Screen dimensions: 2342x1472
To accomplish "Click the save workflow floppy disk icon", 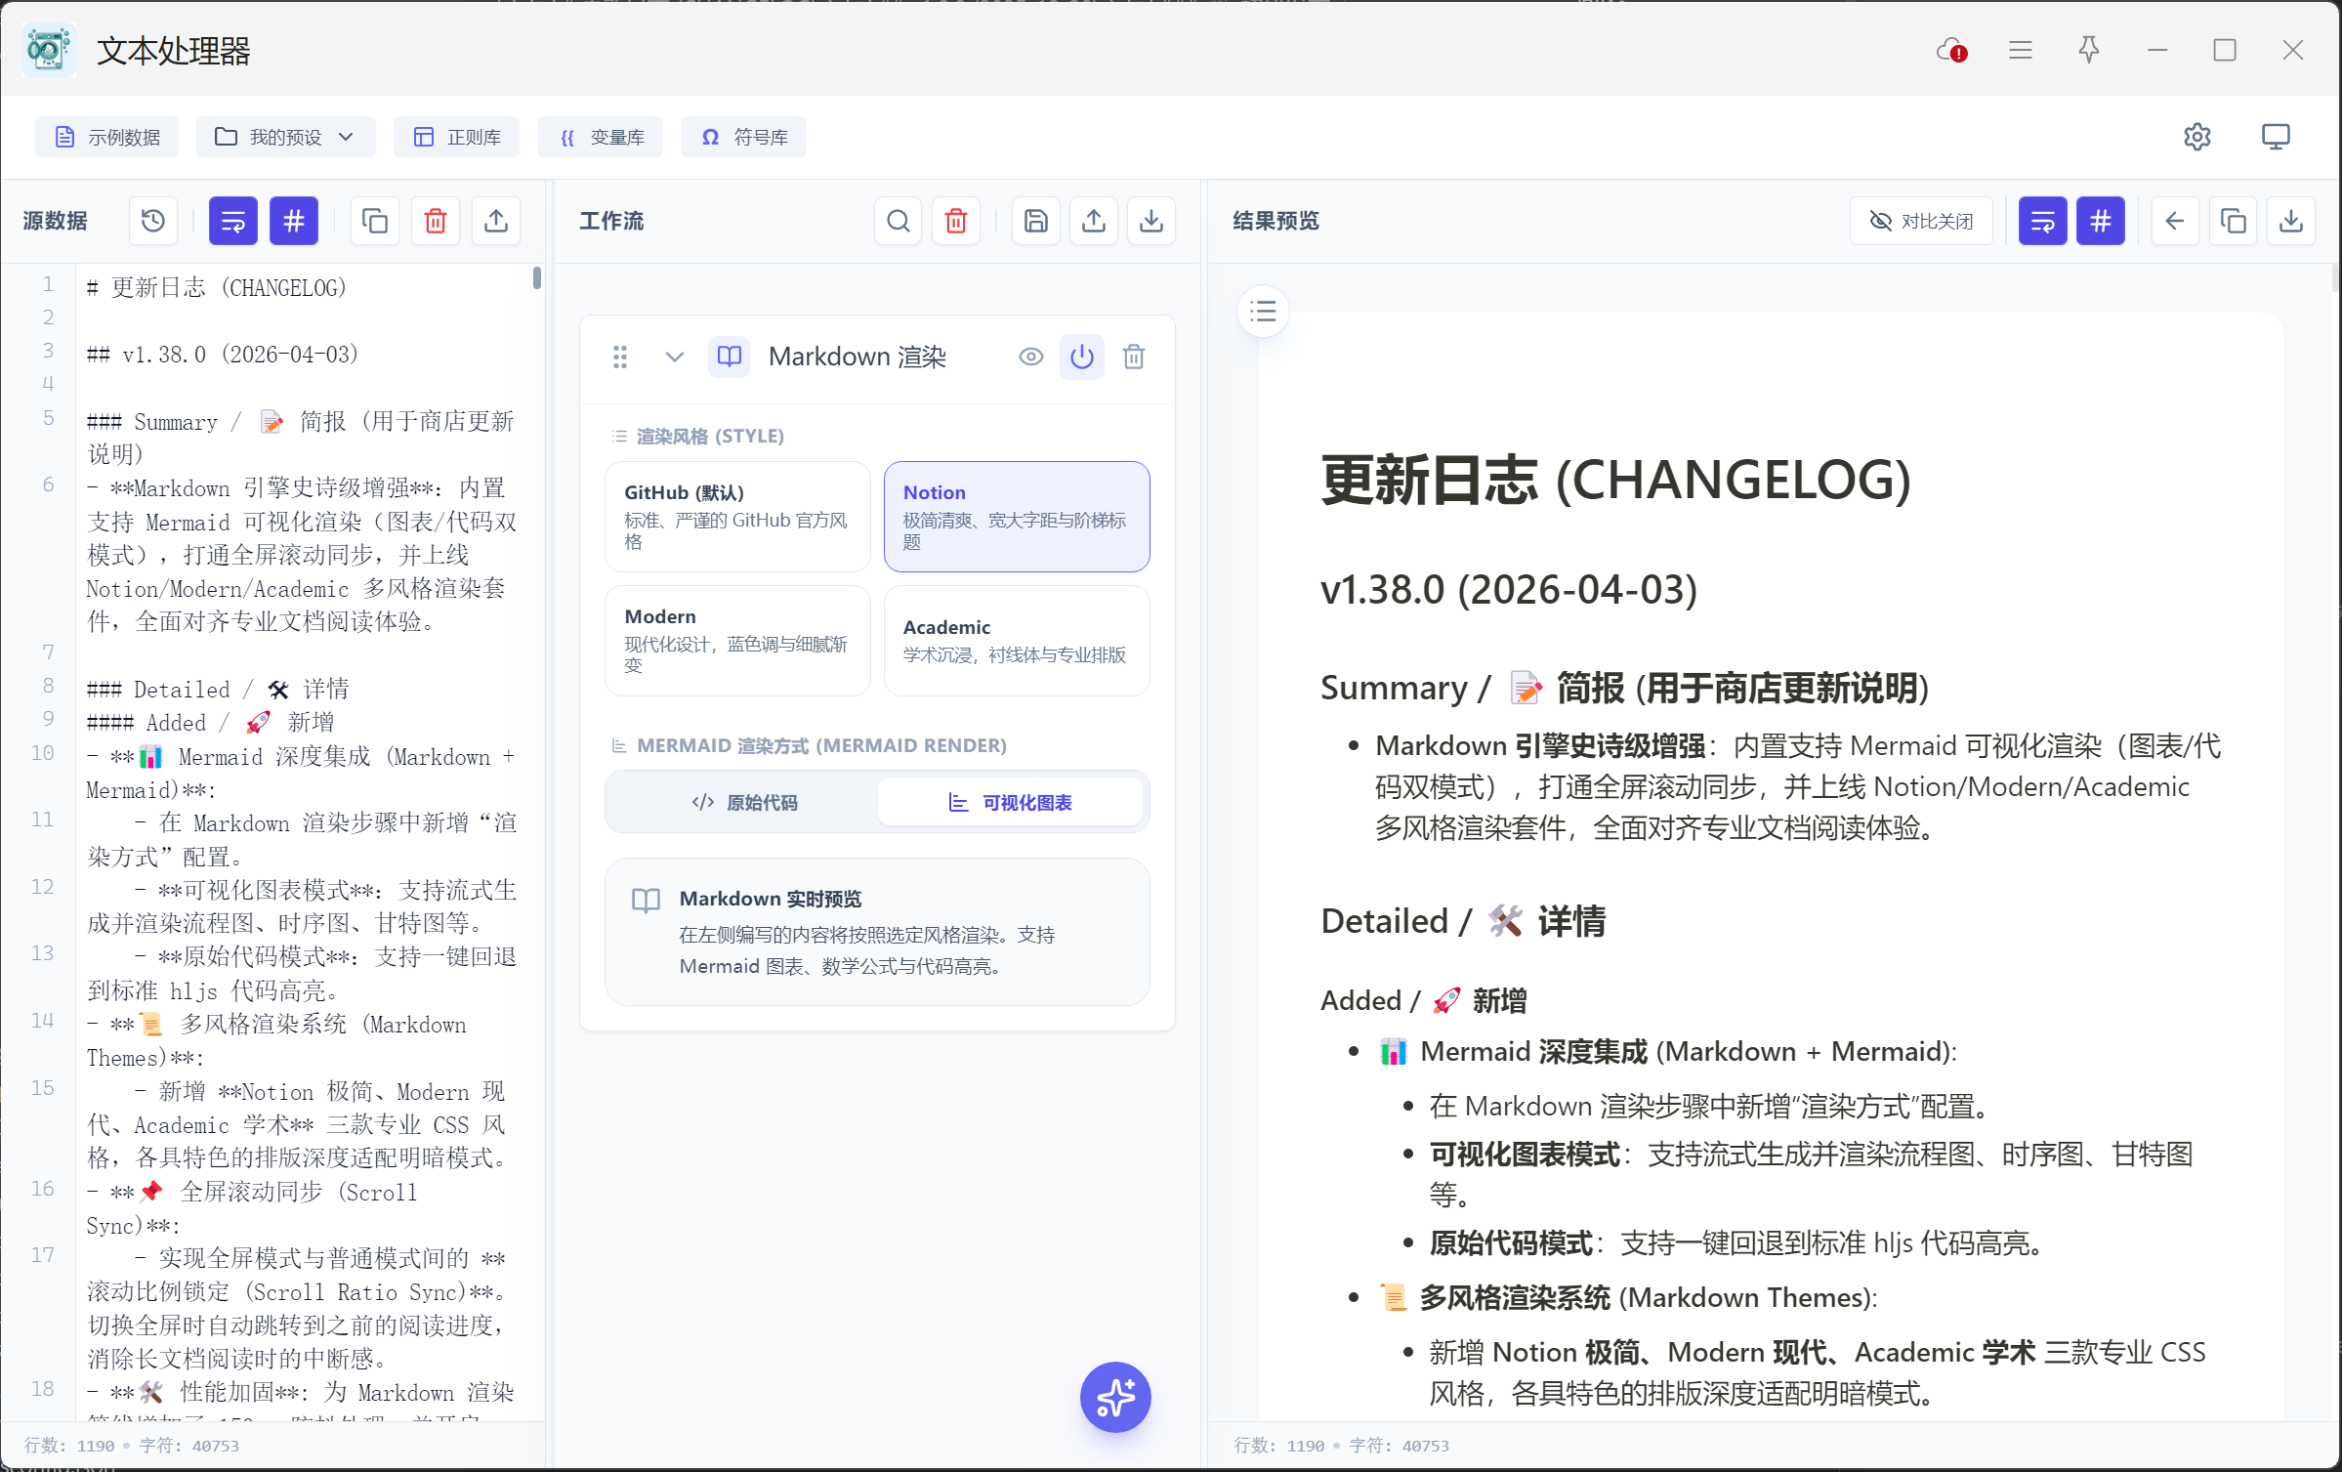I will (1035, 221).
